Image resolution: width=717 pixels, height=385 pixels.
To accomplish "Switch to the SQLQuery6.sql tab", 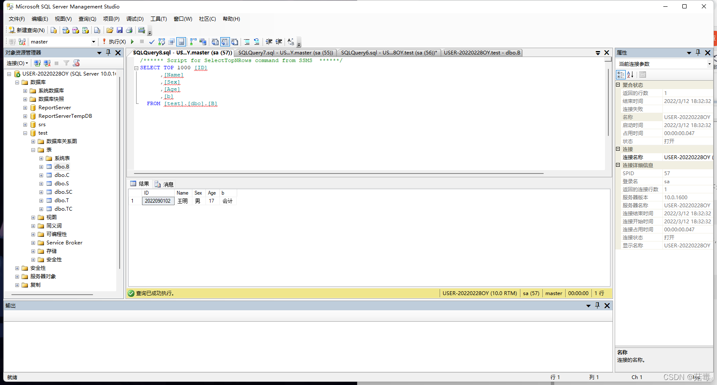I will 389,53.
